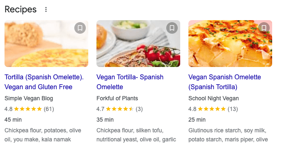This screenshot has height=150, width=282.
Task: Bookmark the School Night Vegan recipe
Action: click(264, 28)
